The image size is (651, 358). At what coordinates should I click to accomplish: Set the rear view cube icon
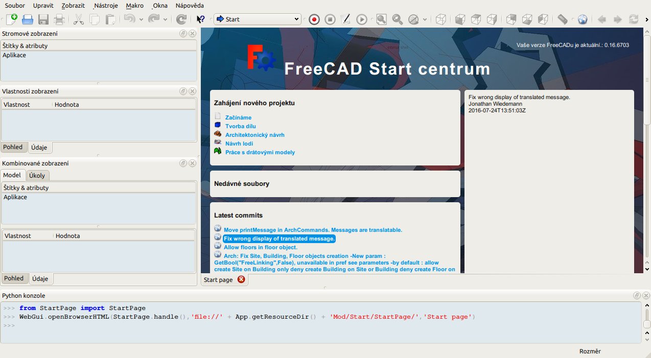tap(511, 19)
